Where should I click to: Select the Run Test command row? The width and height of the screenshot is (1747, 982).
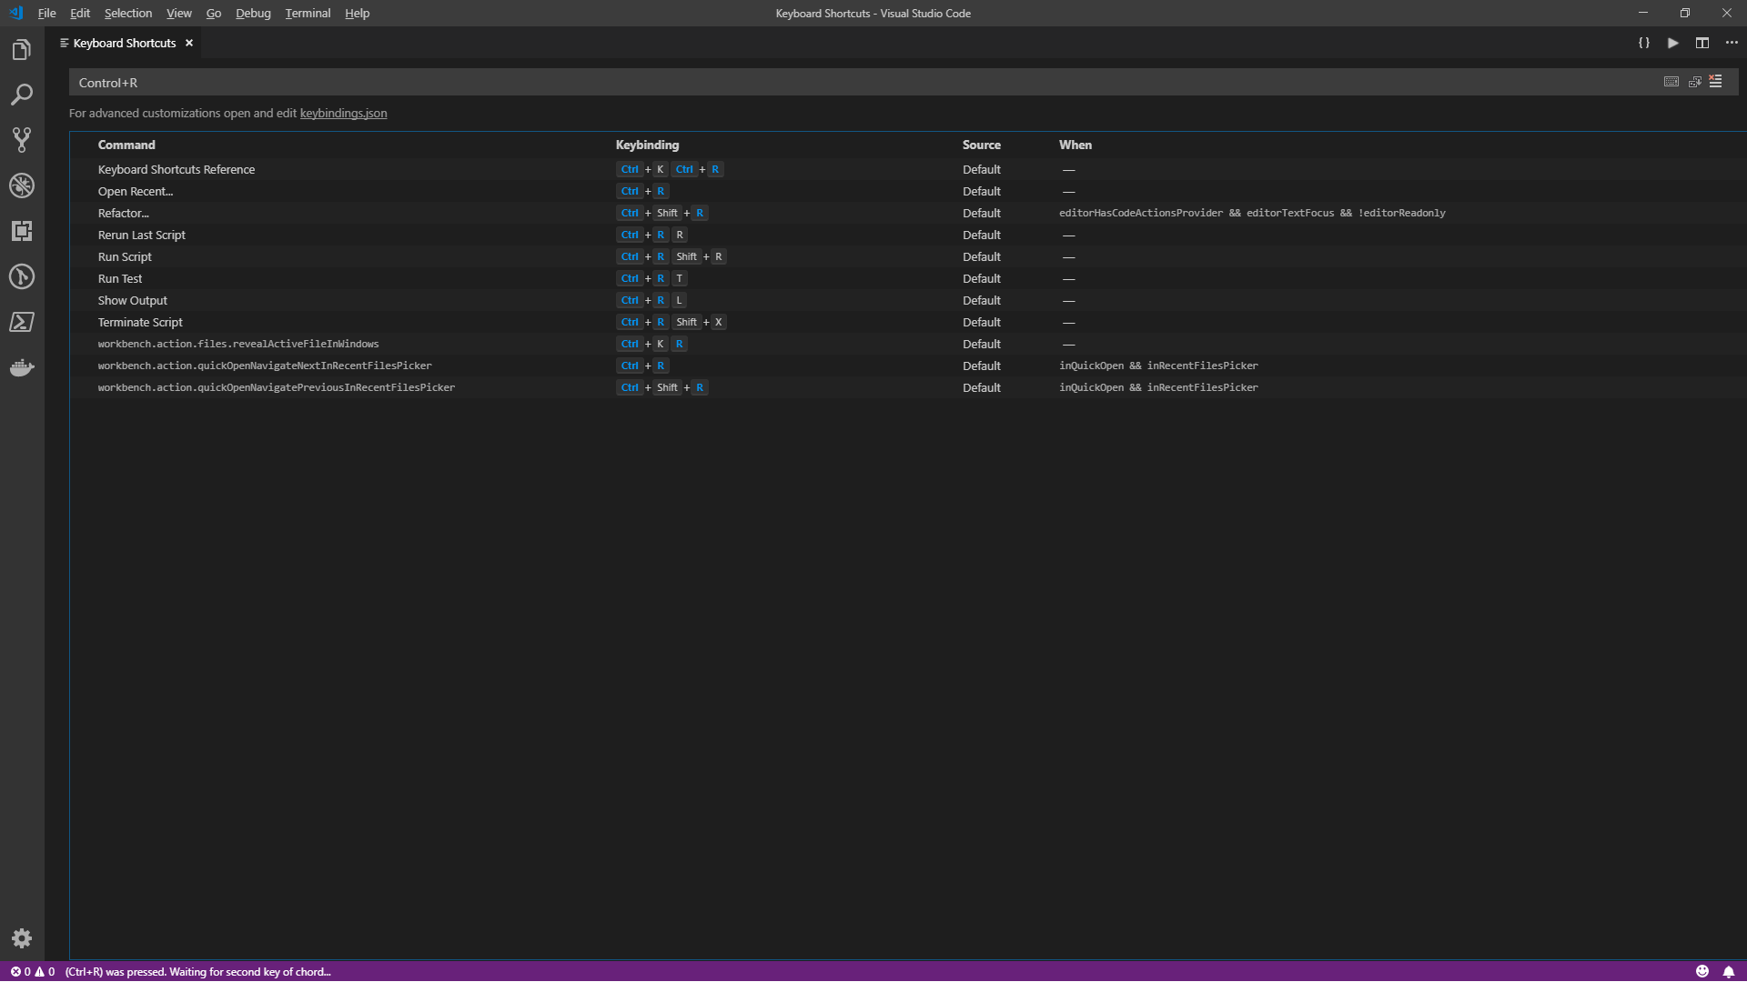120,278
